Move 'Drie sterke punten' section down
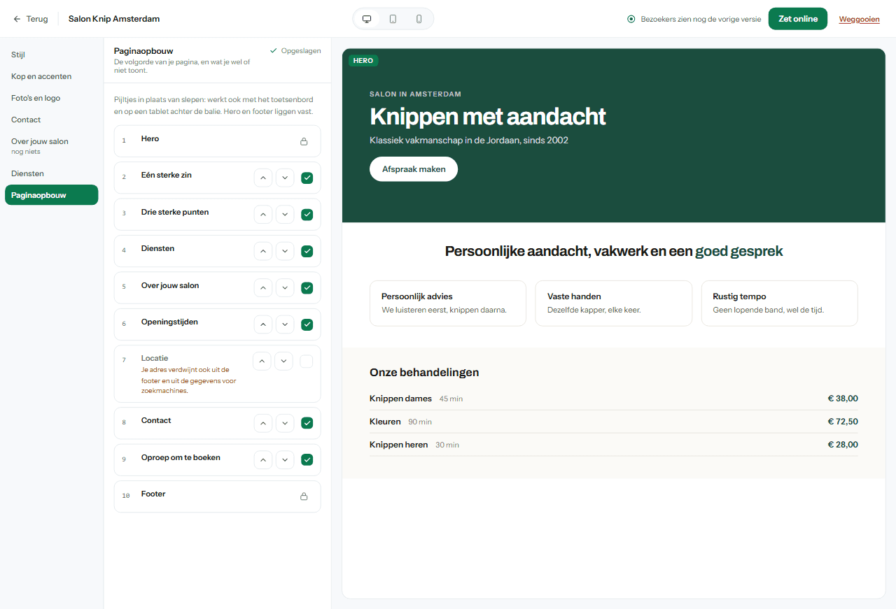This screenshot has height=609, width=896. click(285, 215)
